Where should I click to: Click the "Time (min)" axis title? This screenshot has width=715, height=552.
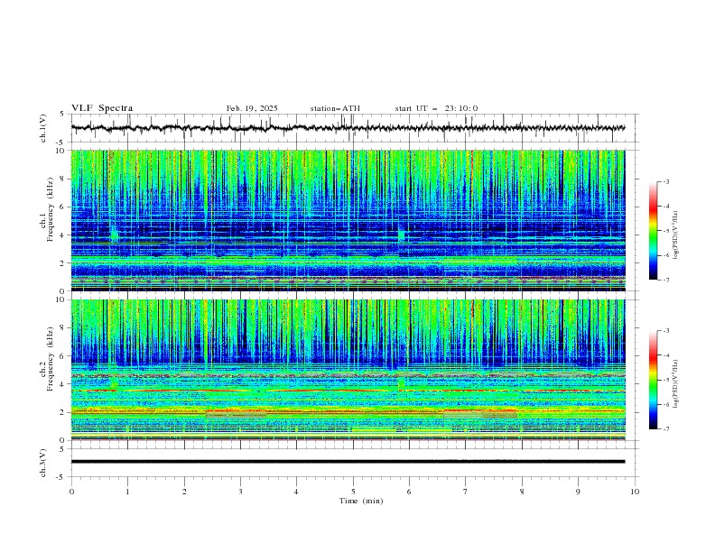coord(361,501)
